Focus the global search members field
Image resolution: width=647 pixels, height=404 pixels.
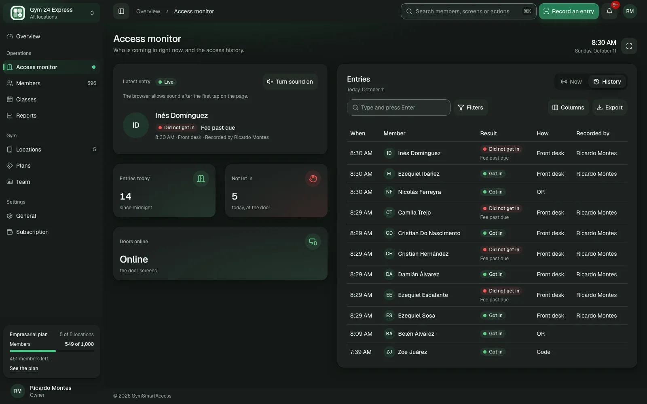468,11
